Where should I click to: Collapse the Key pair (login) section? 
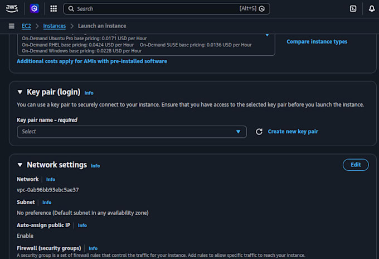tap(20, 92)
